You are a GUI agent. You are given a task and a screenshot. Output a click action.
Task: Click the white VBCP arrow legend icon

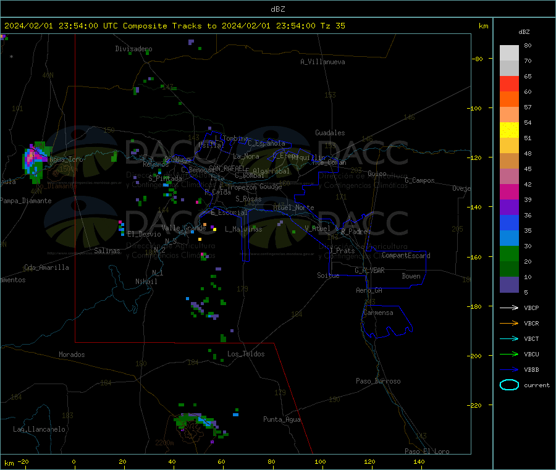pyautogui.click(x=509, y=308)
